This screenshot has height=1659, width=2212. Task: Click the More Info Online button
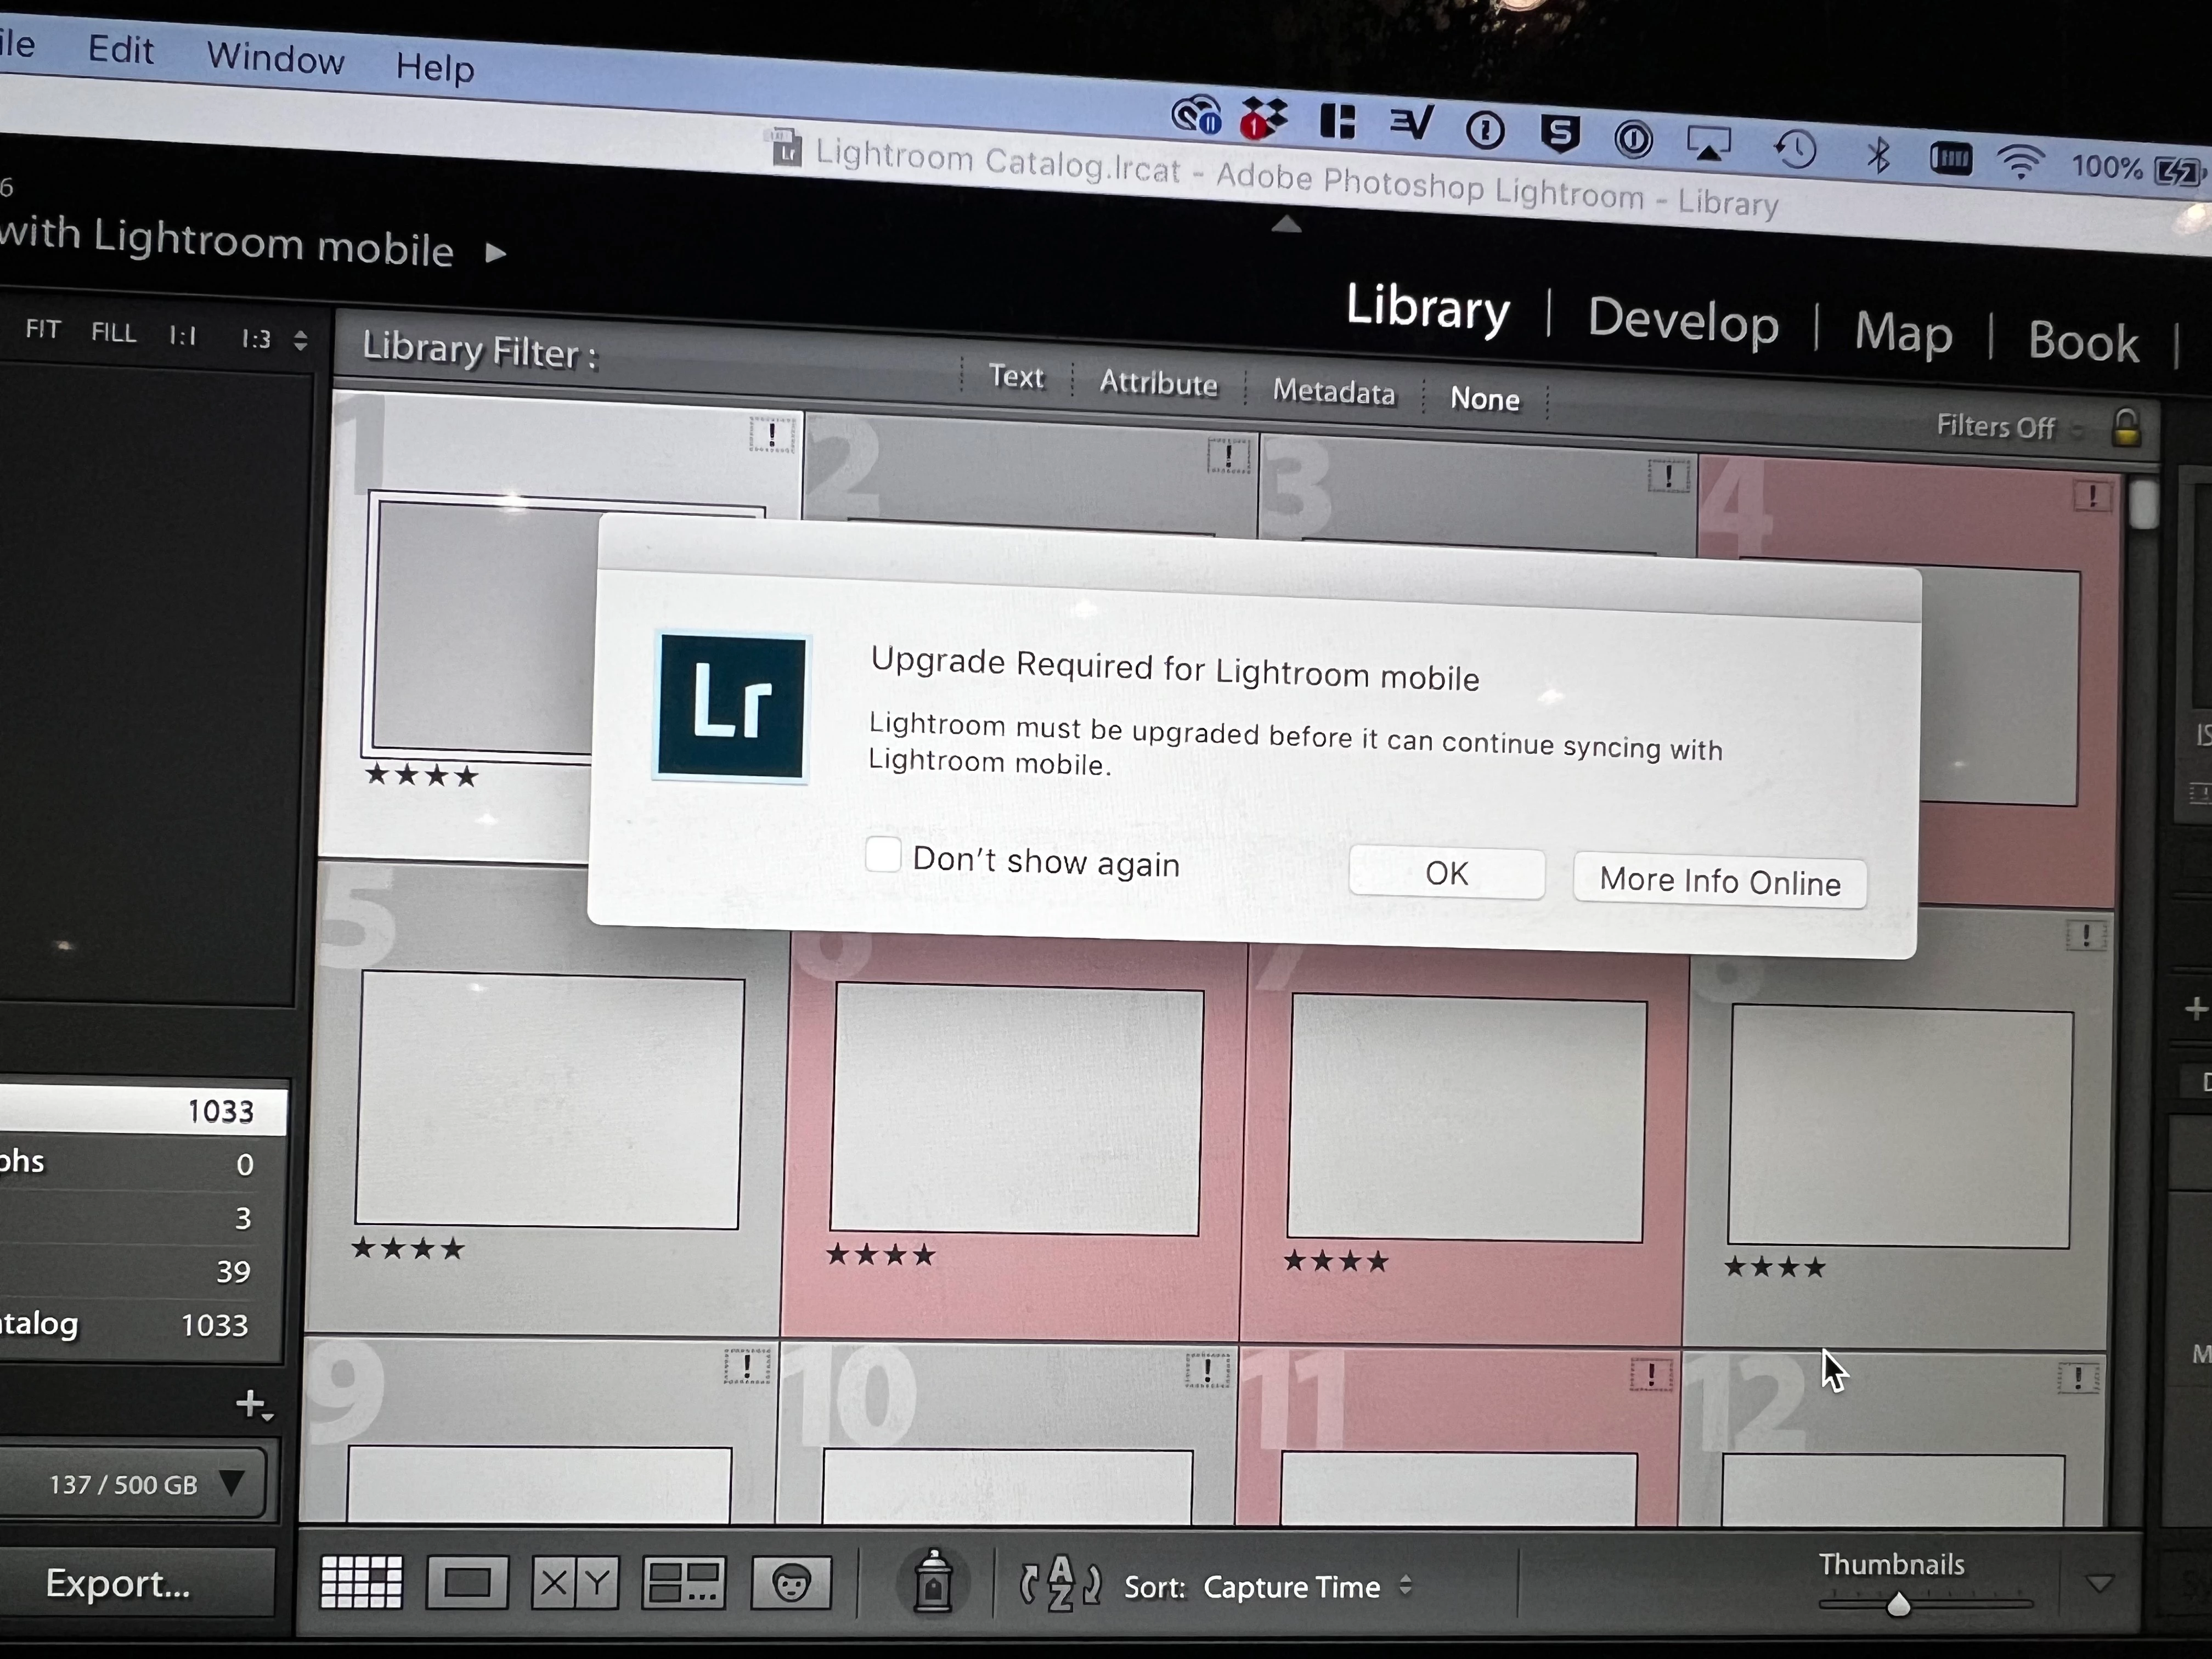point(1719,882)
